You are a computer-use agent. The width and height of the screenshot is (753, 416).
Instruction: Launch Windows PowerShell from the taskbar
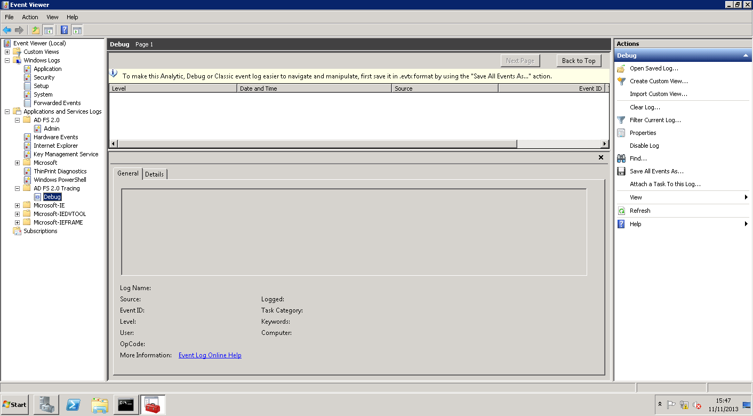tap(73, 405)
